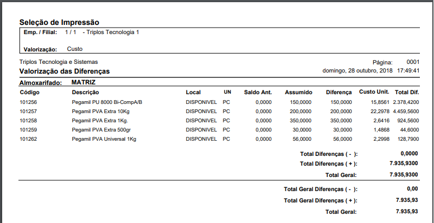
Task: Click the 'Almoxarifado:' label
Action: (41, 83)
